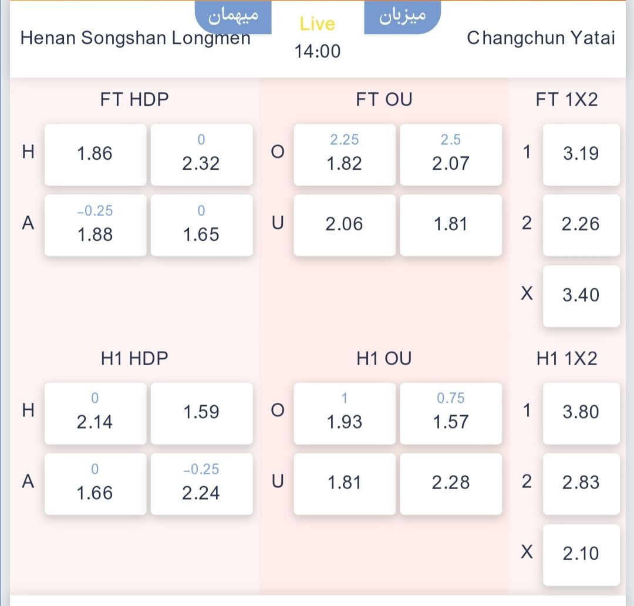The image size is (634, 606).
Task: Click the میزبان (host) label tab
Action: (402, 16)
